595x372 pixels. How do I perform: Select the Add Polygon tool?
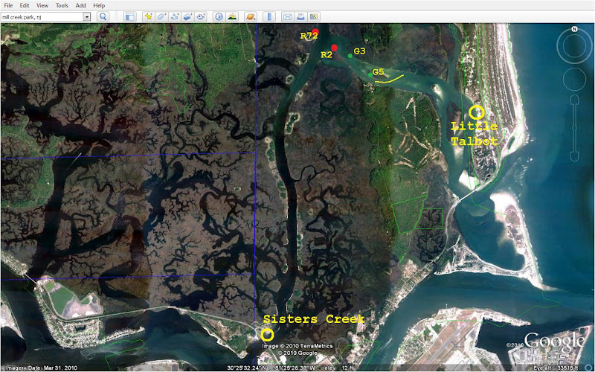coord(161,16)
